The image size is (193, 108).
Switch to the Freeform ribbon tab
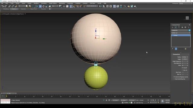point(14,9)
